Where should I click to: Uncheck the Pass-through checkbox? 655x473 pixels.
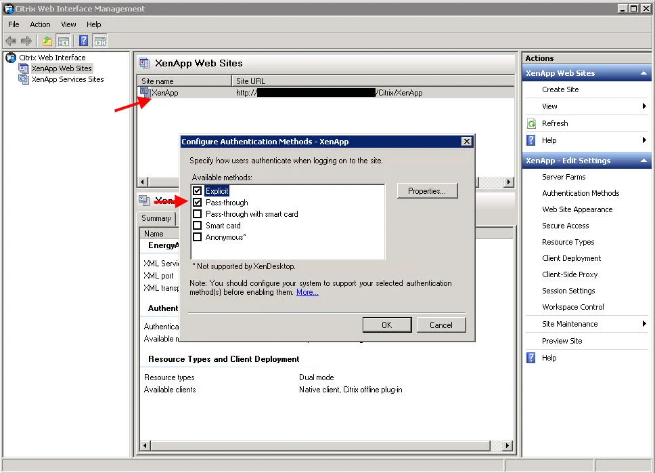(x=197, y=203)
